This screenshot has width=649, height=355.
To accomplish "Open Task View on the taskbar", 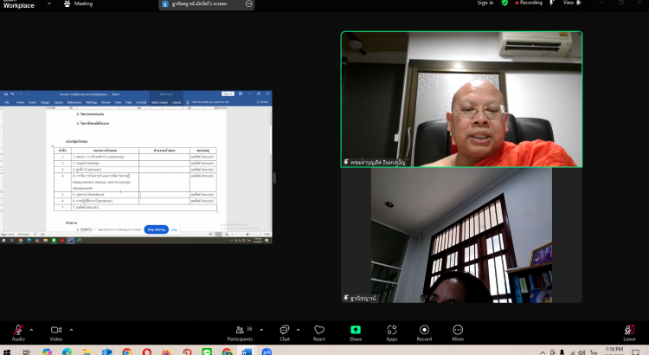I will point(26,352).
